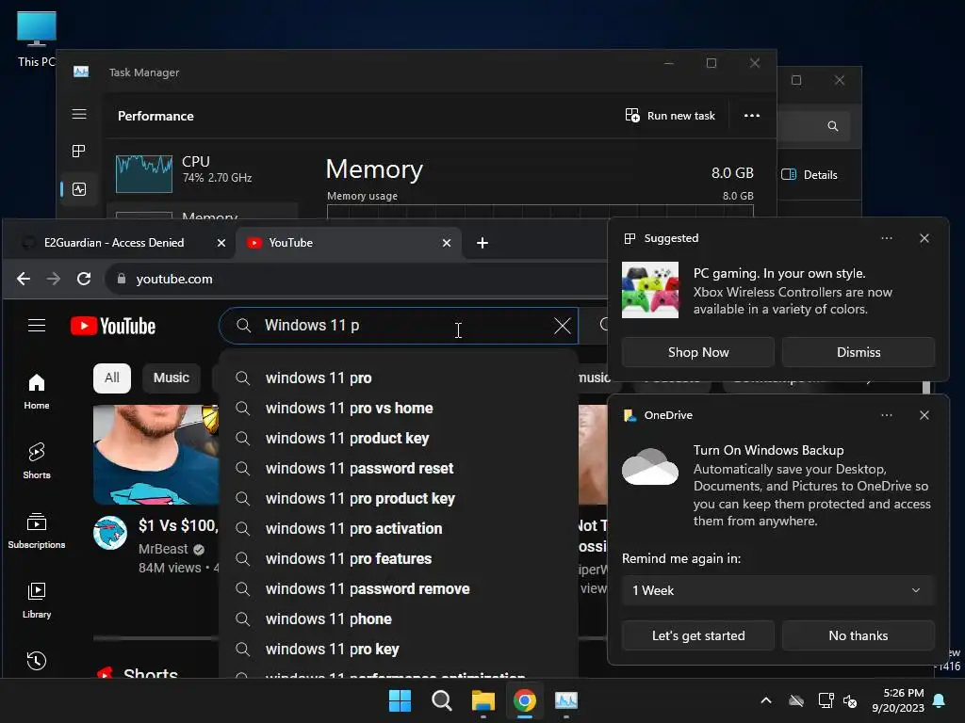Select the Music filter chip
This screenshot has width=965, height=723.
[x=172, y=378]
